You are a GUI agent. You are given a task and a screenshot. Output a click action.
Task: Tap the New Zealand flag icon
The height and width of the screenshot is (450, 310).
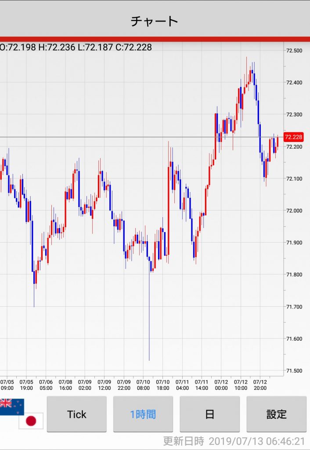tap(11, 406)
